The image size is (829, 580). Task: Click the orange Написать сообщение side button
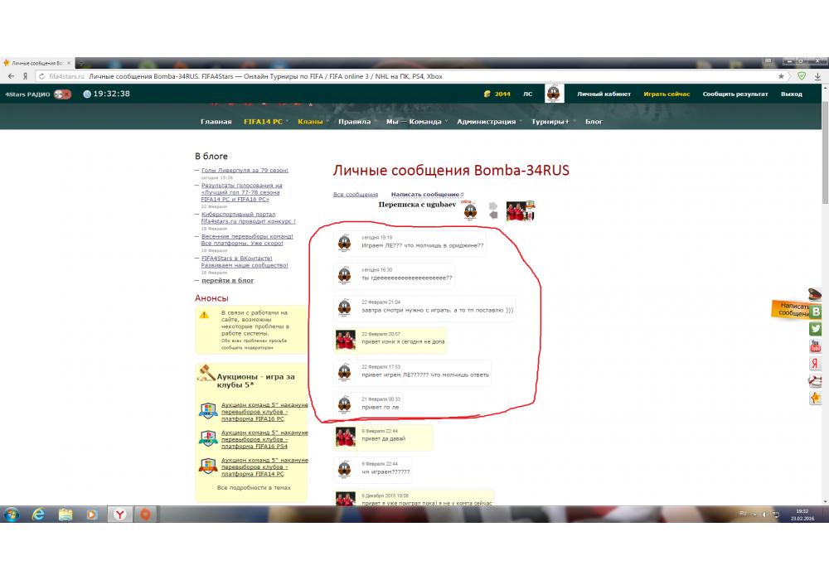point(792,309)
